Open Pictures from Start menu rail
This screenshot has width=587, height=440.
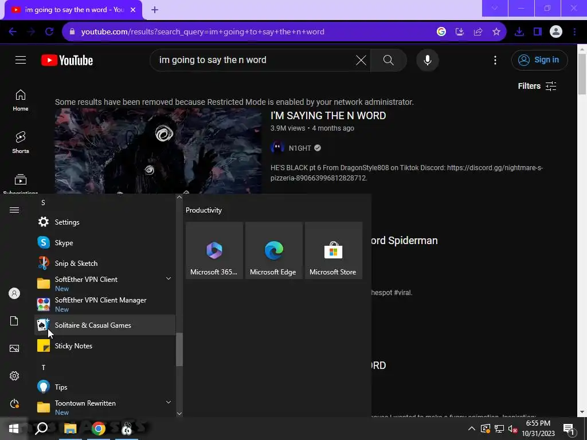14,348
